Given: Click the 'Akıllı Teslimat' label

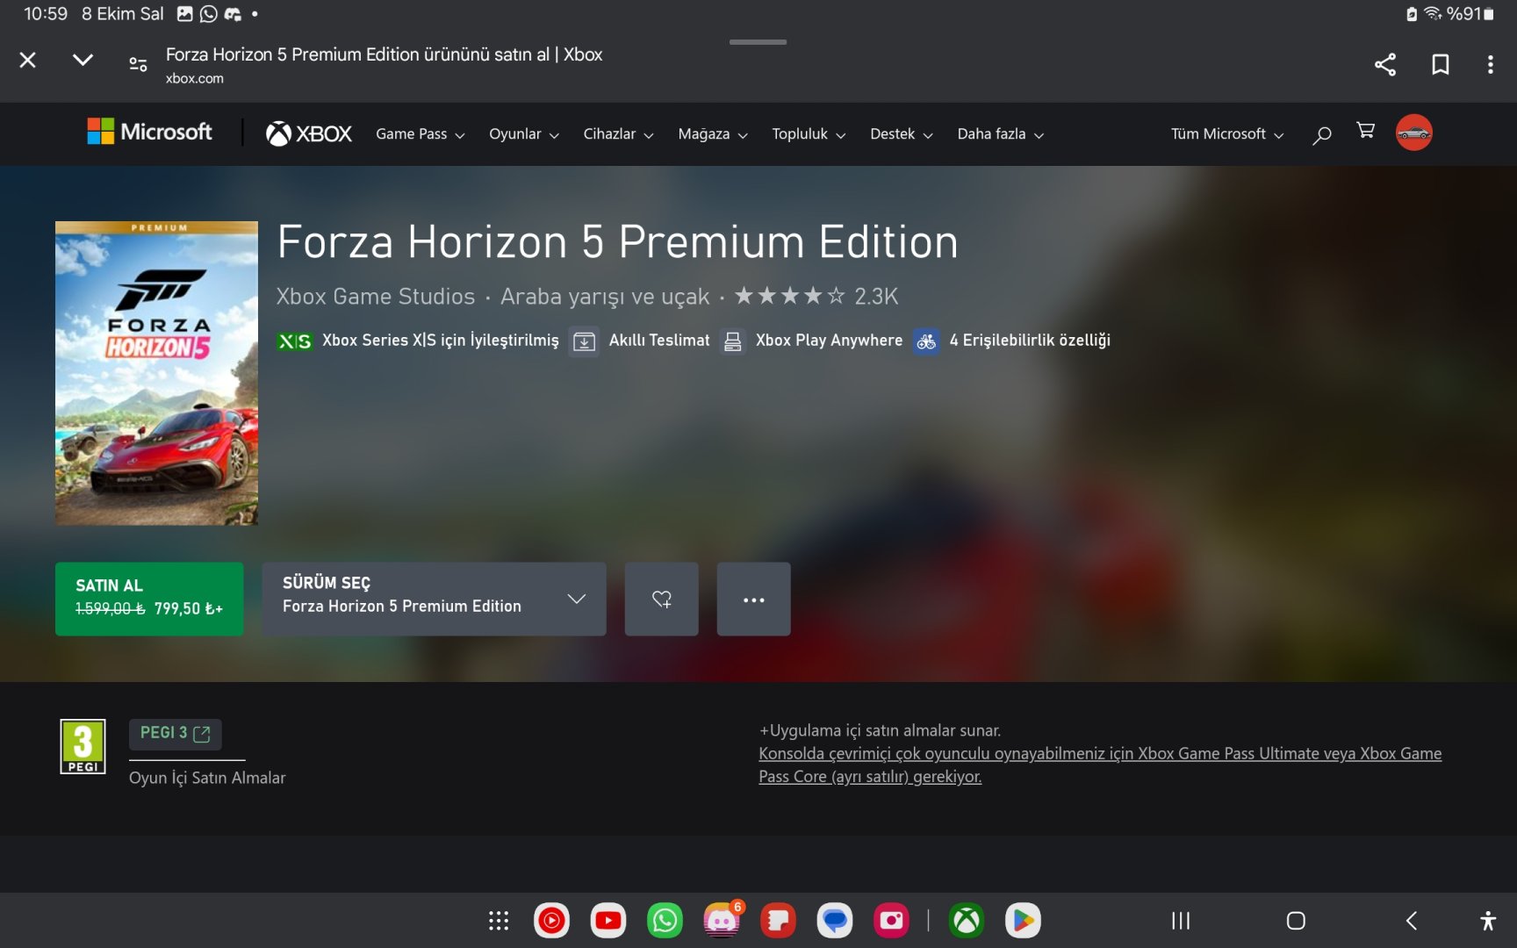Looking at the screenshot, I should click(x=659, y=340).
